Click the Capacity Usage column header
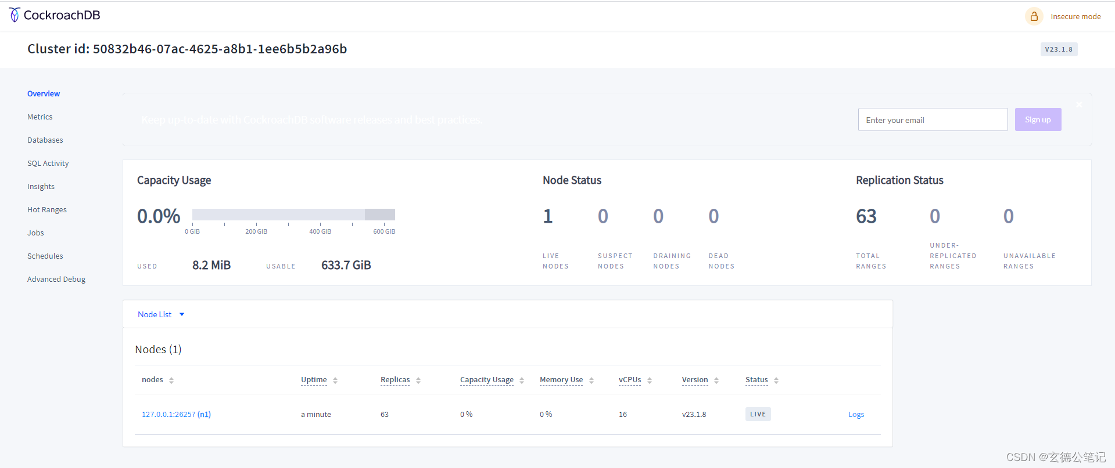The height and width of the screenshot is (468, 1115). click(487, 380)
